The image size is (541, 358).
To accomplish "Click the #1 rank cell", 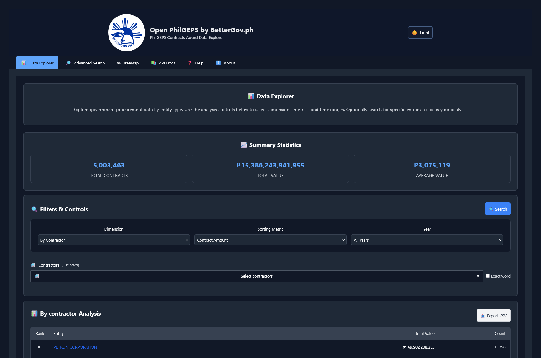I will [x=40, y=347].
